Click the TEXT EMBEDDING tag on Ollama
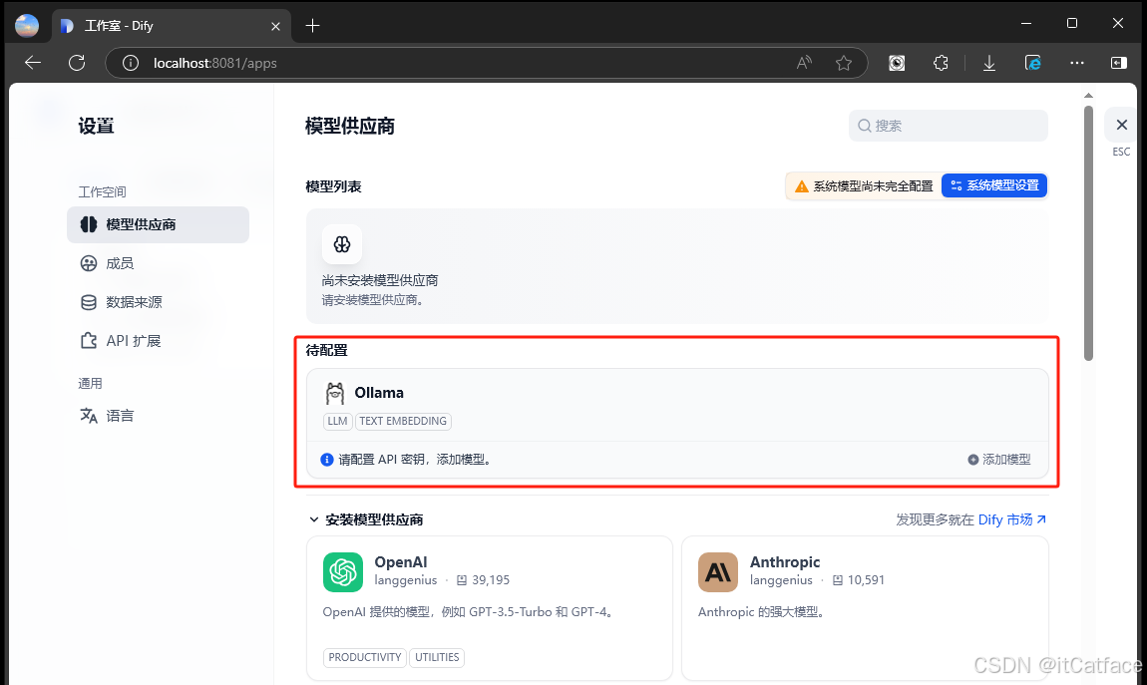Screen dimensions: 1147x685 (403, 421)
